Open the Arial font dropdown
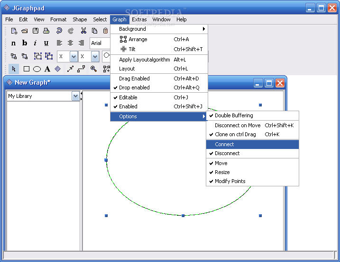This screenshot has width=340, height=262. pyautogui.click(x=100, y=43)
